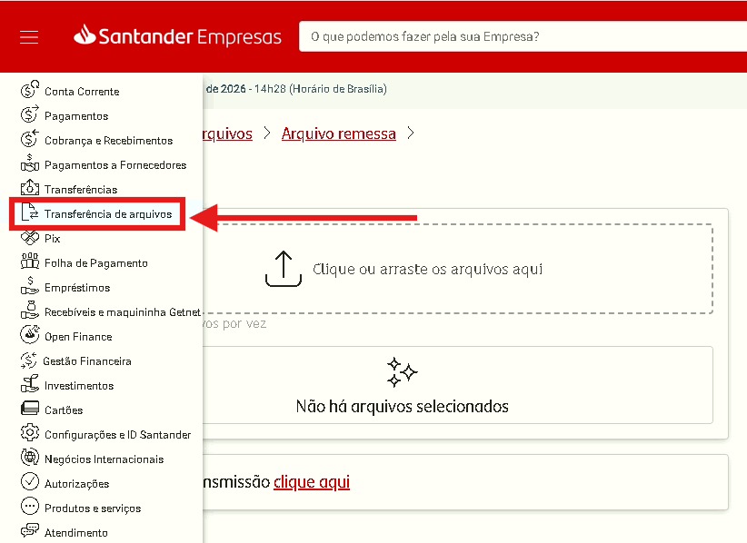Viewport: 747px width, 543px height.
Task: Open Configurações e ID Santander entry
Action: tap(117, 435)
